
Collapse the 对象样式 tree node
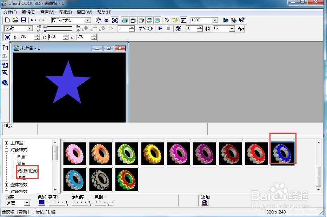6,150
